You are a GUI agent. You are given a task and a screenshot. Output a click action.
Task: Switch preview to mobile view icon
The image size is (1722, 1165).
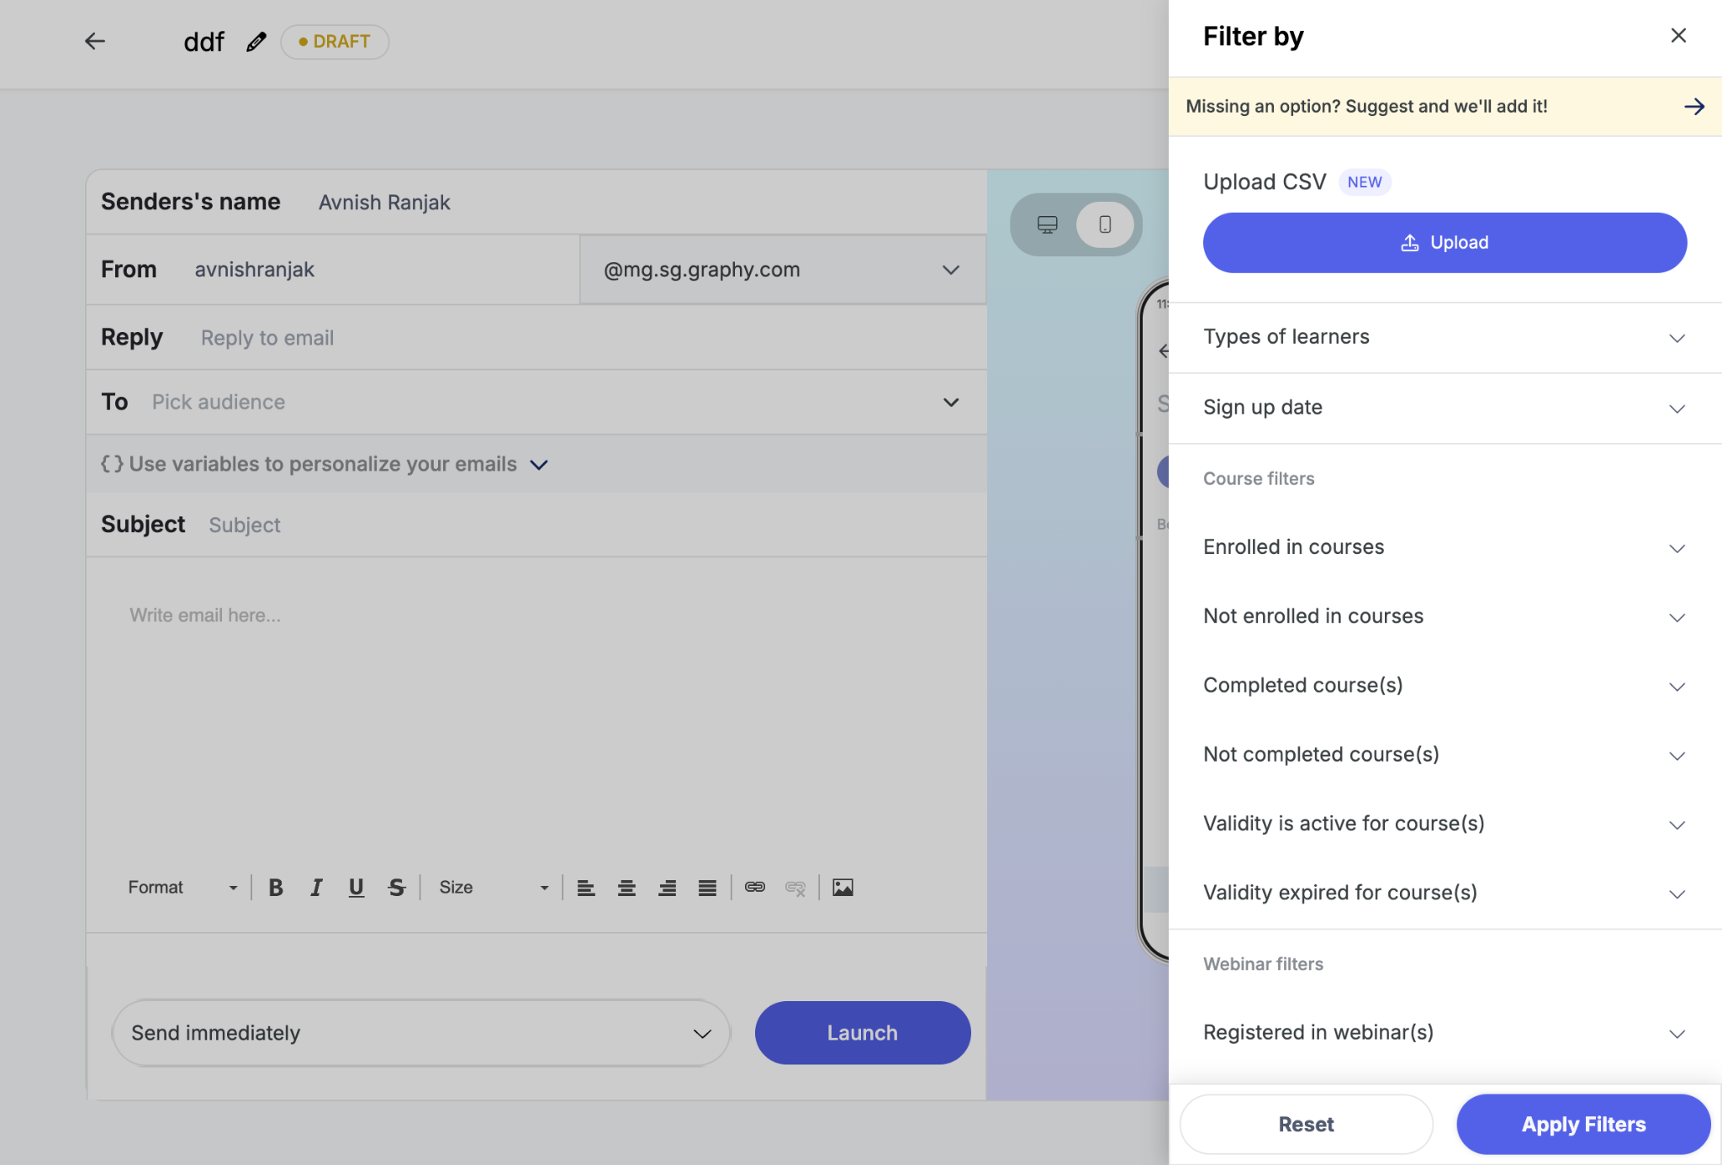(1105, 224)
